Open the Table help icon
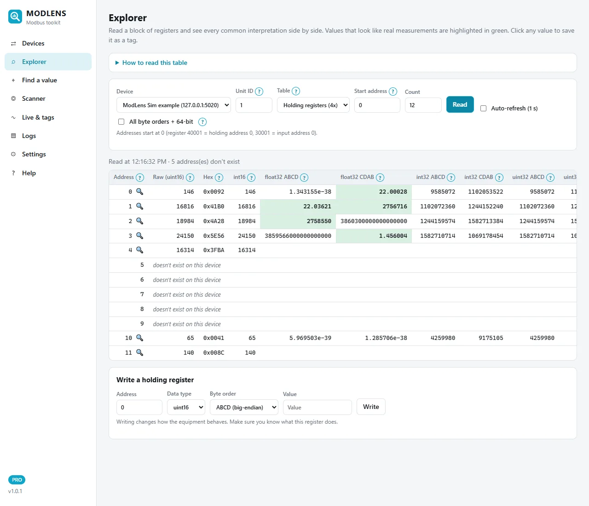This screenshot has height=506, width=589. [296, 92]
